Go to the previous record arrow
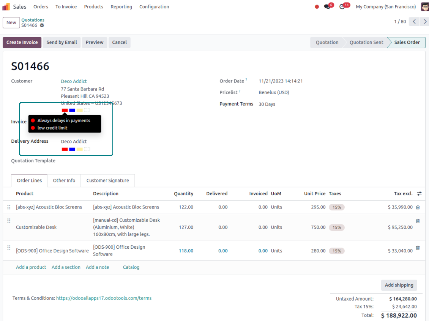Image resolution: width=429 pixels, height=321 pixels. tap(414, 22)
